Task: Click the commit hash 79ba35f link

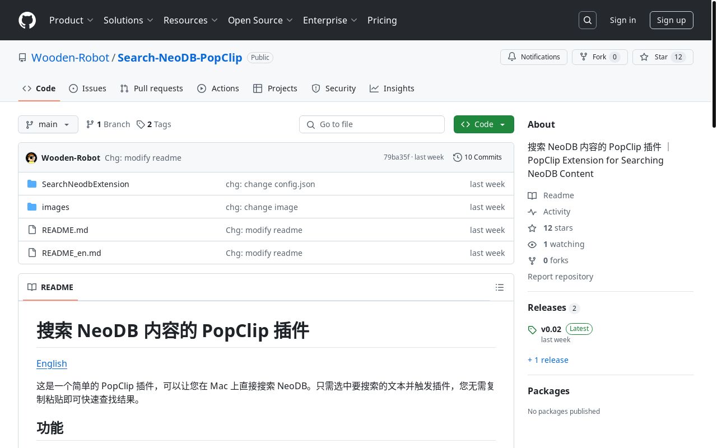Action: pos(397,157)
